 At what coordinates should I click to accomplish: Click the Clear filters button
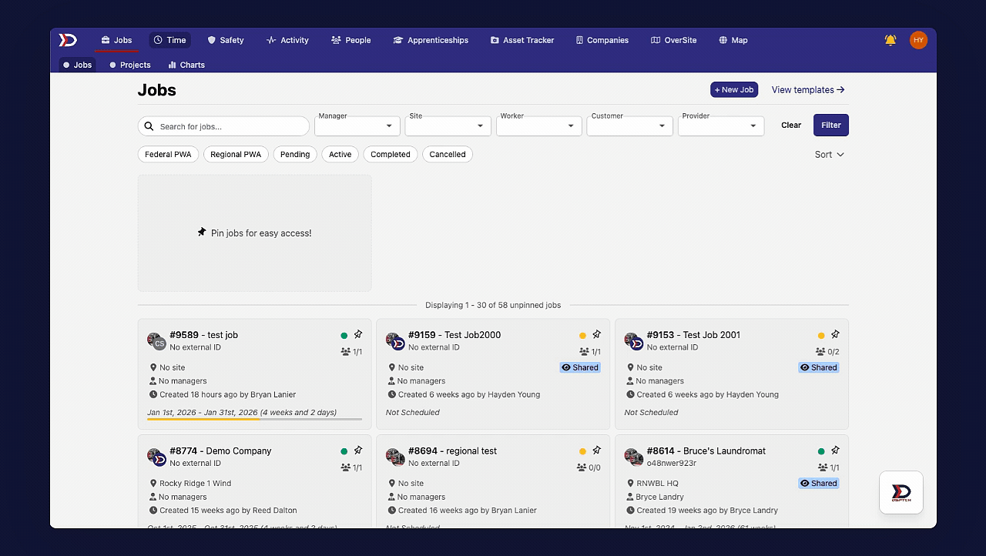click(791, 125)
